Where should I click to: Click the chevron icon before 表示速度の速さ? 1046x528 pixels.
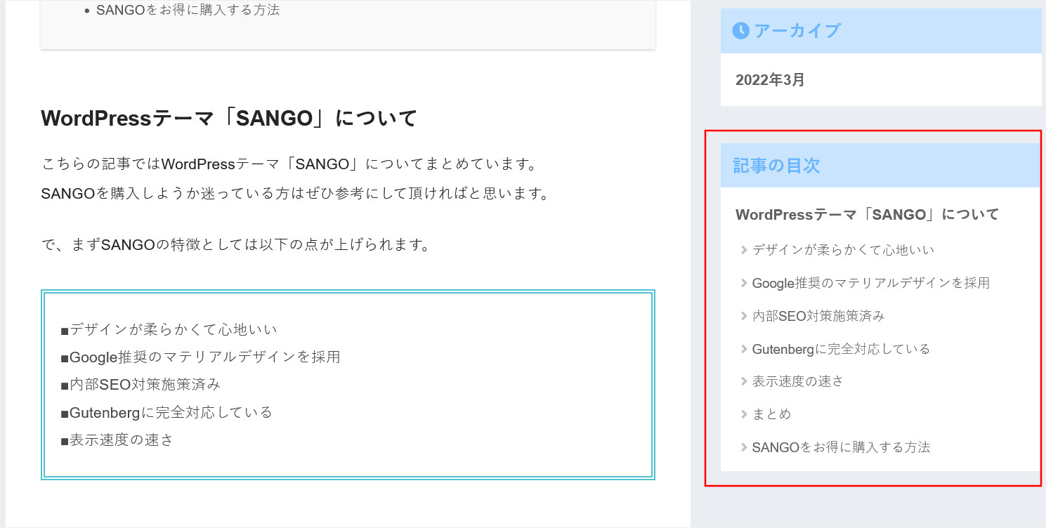pyautogui.click(x=743, y=381)
